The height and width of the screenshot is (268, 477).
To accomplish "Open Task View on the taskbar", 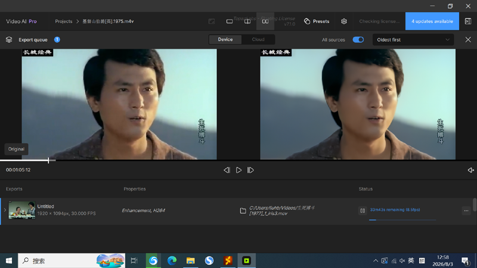I will [x=134, y=261].
